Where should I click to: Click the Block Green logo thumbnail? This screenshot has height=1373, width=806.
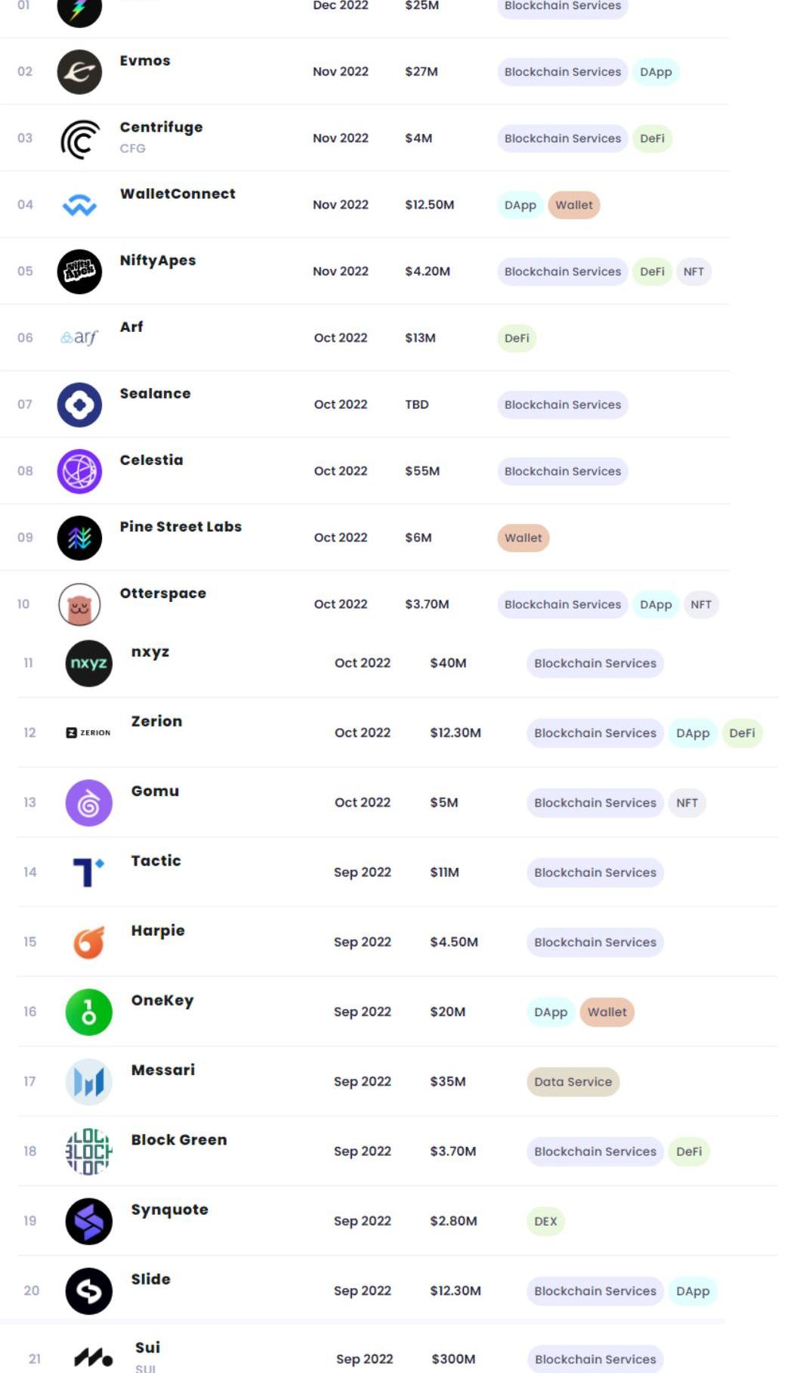click(x=89, y=1151)
